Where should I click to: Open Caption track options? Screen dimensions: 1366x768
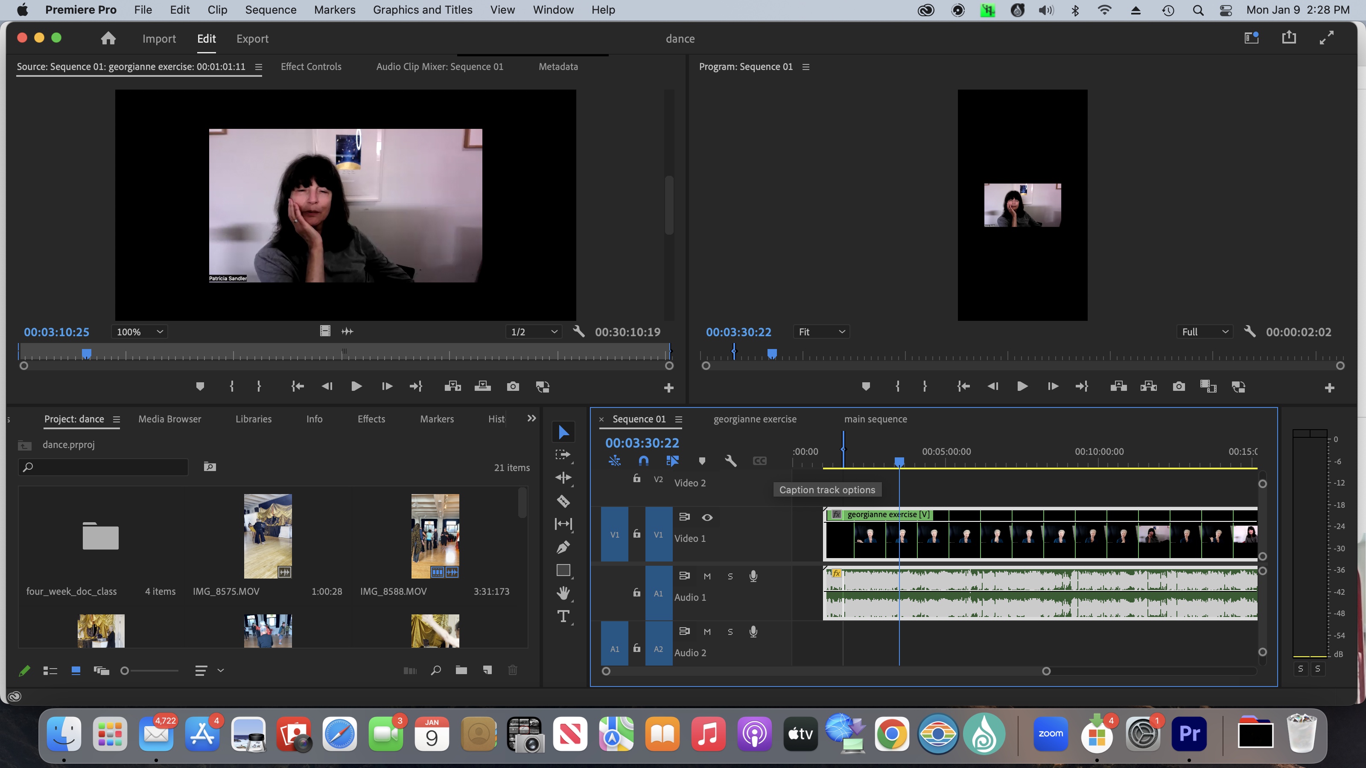(759, 461)
